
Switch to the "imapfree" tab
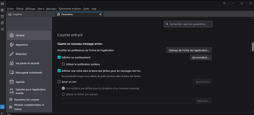17,15
